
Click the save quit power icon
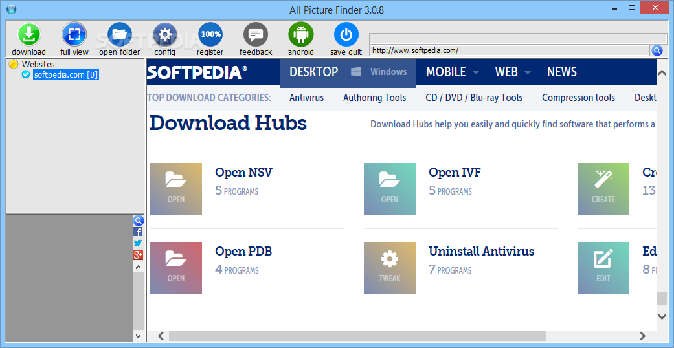[x=346, y=34]
